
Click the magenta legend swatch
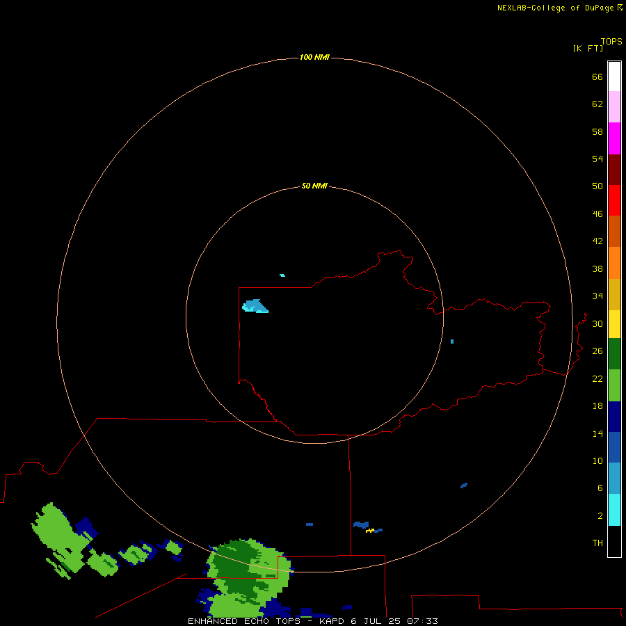[614, 138]
